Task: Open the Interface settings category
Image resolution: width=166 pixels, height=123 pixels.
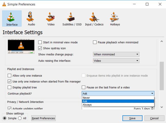Action: click(x=12, y=18)
